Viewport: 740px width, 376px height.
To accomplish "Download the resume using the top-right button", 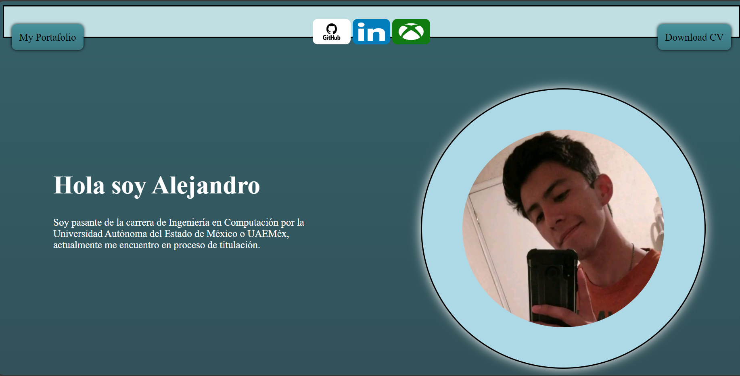I will coord(694,37).
